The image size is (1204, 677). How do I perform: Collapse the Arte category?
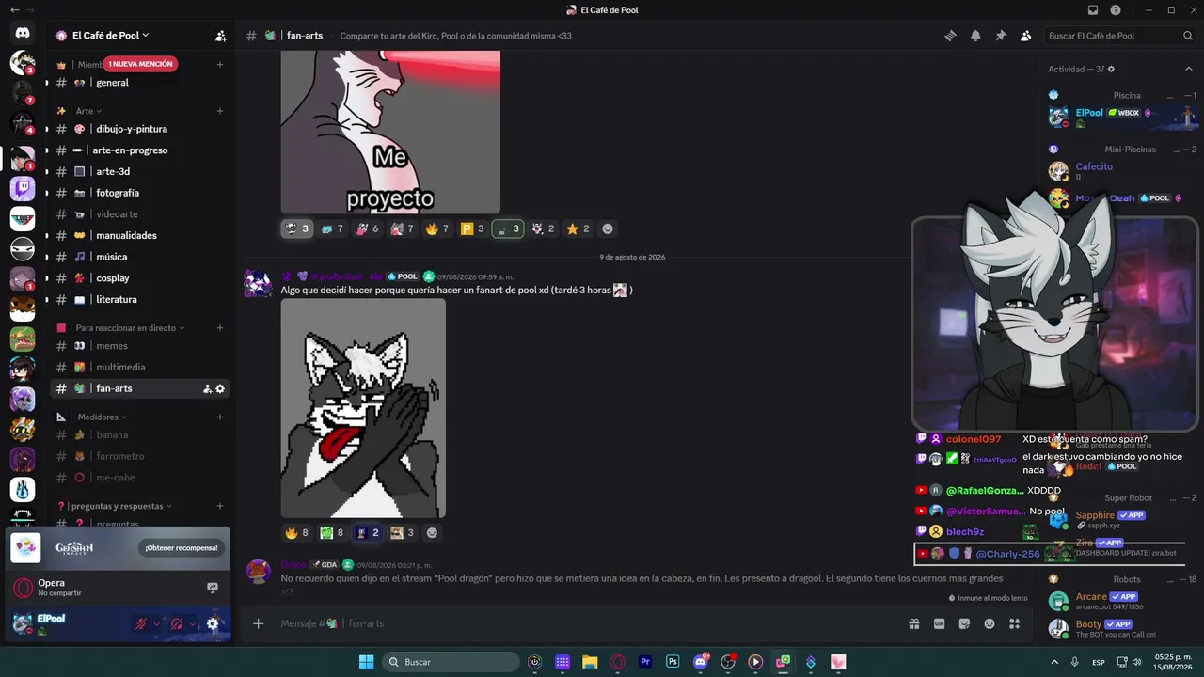tap(89, 111)
